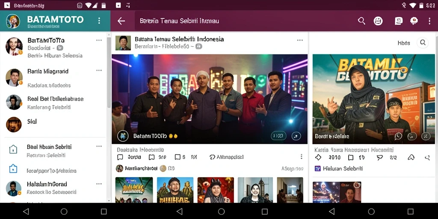Viewport: 438px width, 219px height.
Task: Click the smiley face icon in header
Action: [x=378, y=21]
